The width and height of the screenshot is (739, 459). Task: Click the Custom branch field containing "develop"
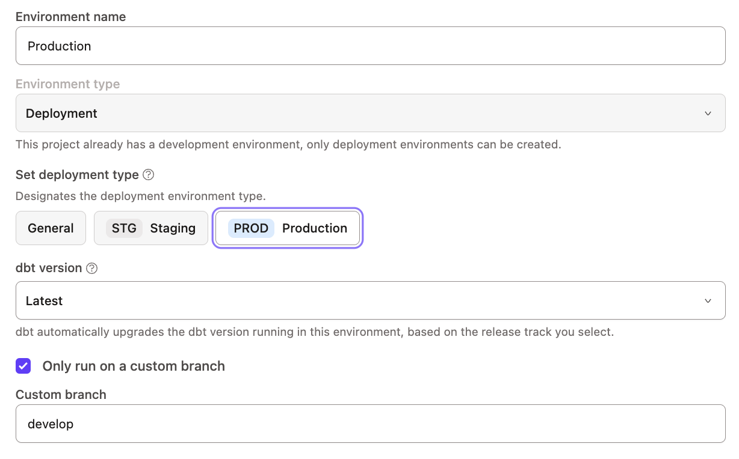369,424
